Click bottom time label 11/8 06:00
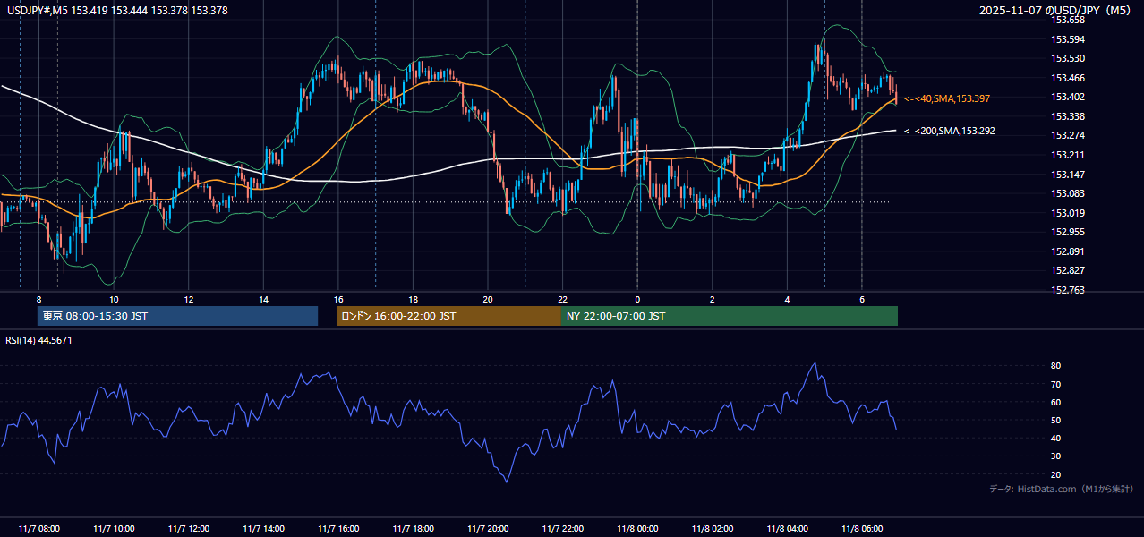Image resolution: width=1144 pixels, height=537 pixels. tap(862, 528)
